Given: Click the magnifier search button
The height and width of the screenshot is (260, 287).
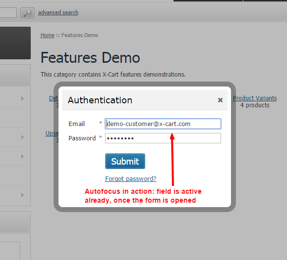Looking at the screenshot, I should coord(27,13).
